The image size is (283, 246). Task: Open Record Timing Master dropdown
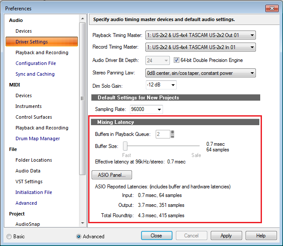(x=200, y=47)
